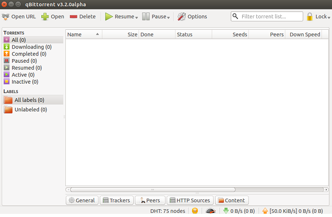
Task: Open the HTTP Sources tab
Action: coord(190,200)
